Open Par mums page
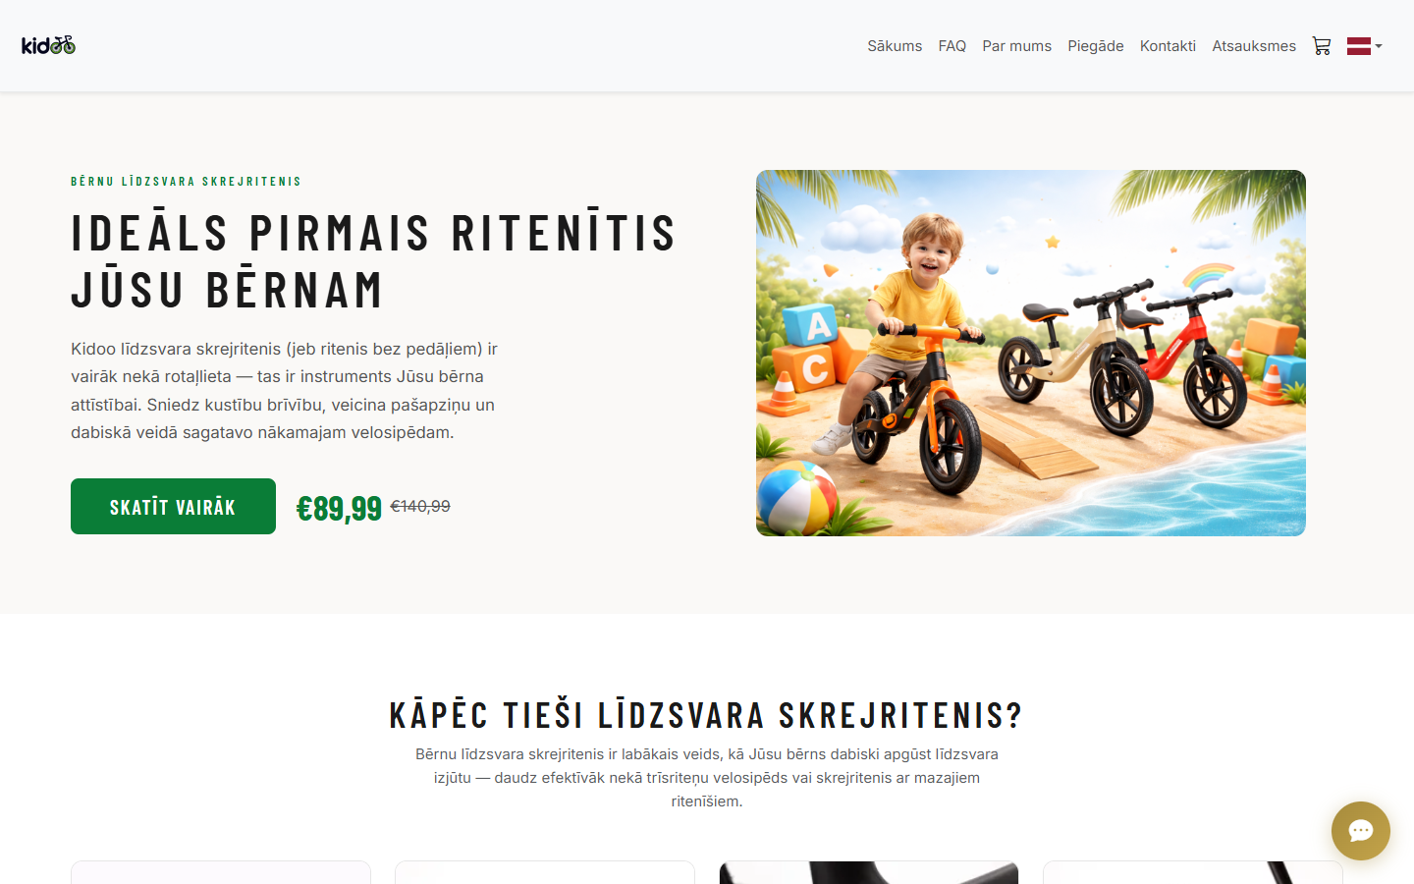The height and width of the screenshot is (884, 1414). pos(1017,46)
